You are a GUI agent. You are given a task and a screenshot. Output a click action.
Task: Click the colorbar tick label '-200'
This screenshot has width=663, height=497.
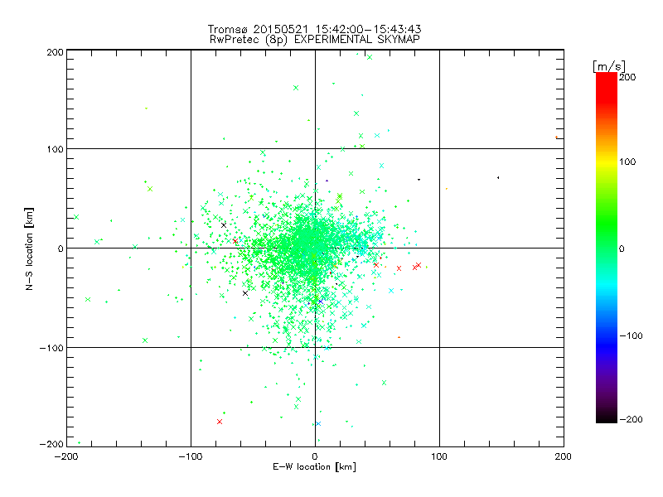tap(631, 419)
